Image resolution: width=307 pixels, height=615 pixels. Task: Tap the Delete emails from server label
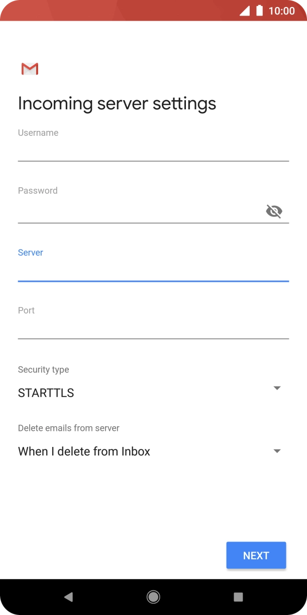pos(69,428)
